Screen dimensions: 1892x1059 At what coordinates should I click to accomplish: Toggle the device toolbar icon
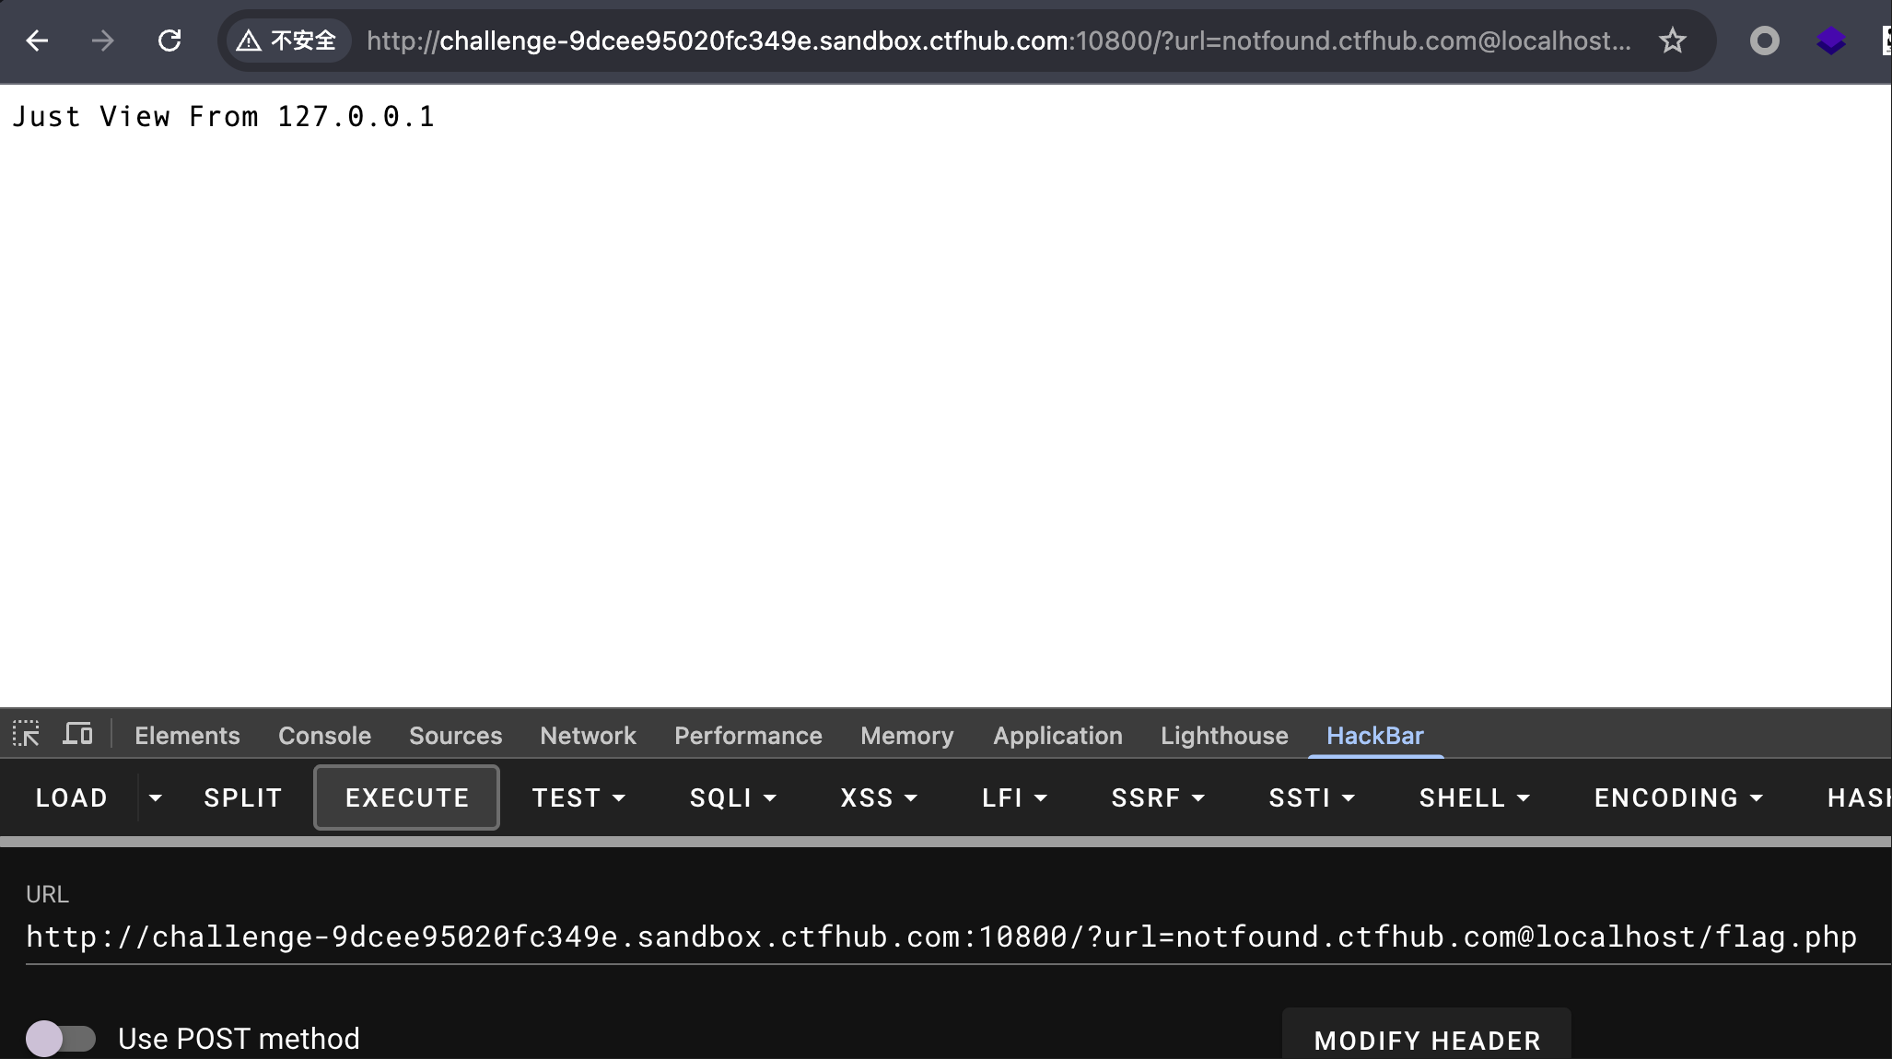point(77,735)
